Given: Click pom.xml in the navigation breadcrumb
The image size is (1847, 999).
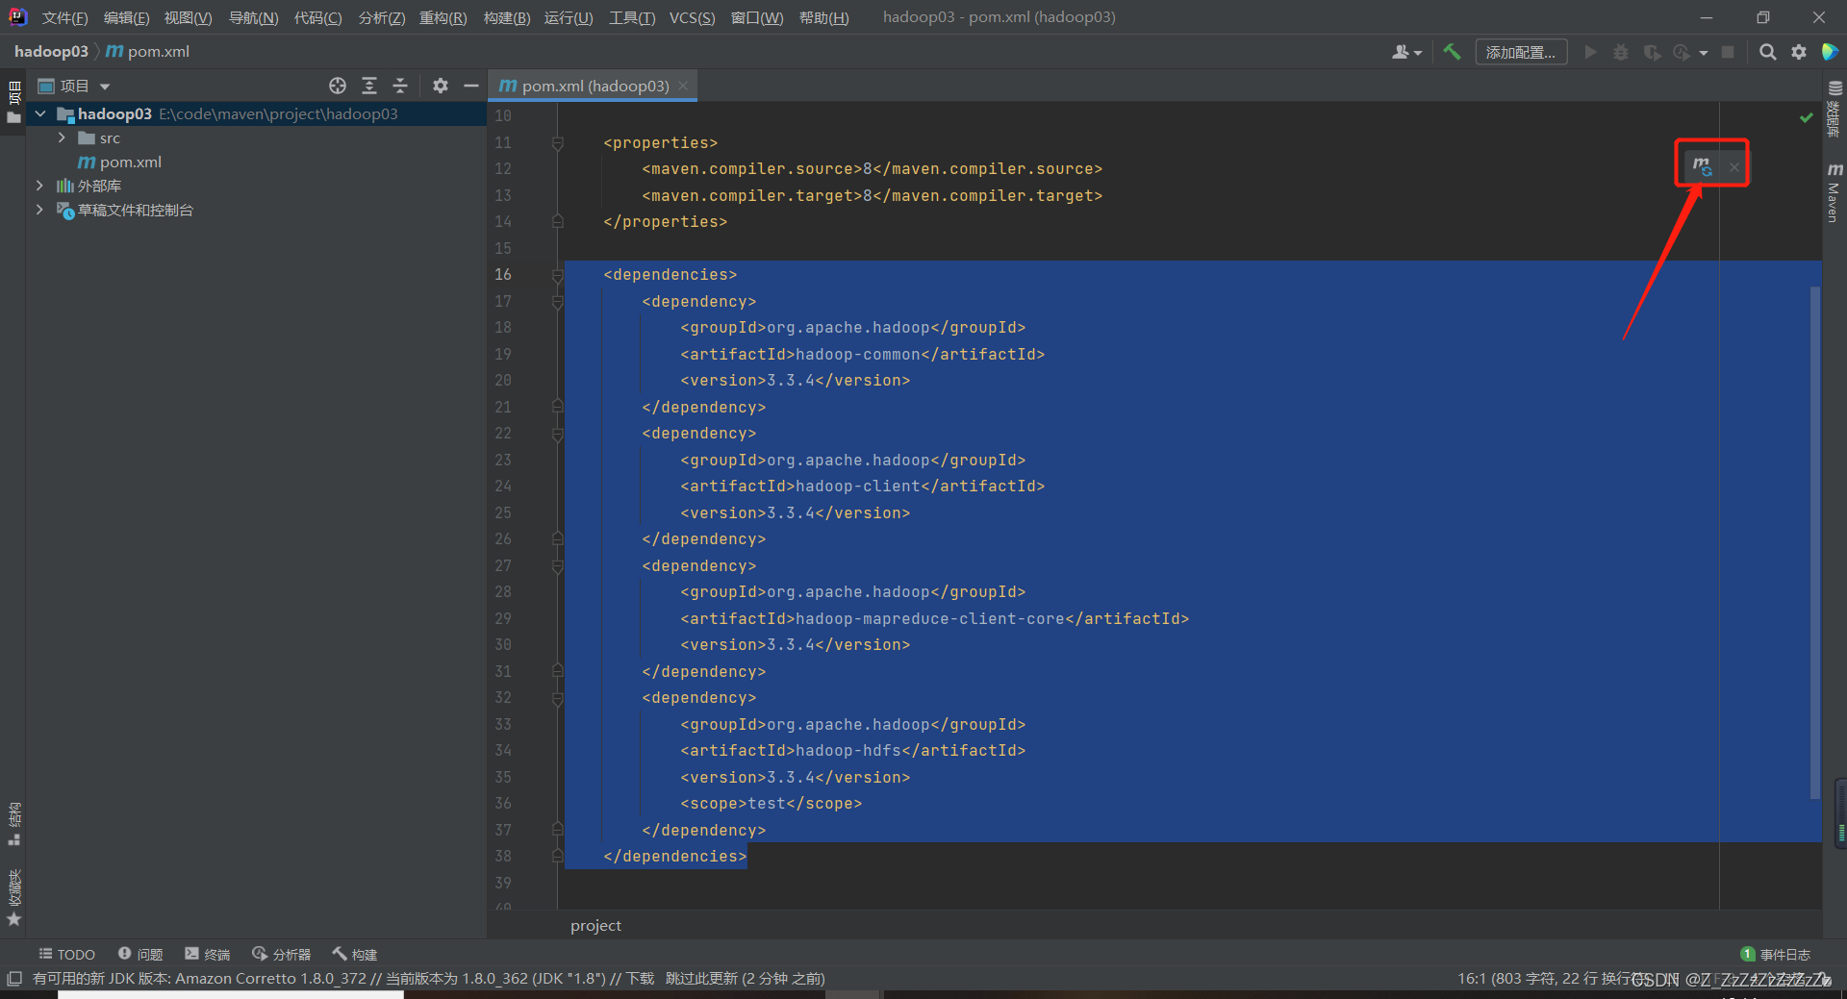Looking at the screenshot, I should tap(147, 51).
